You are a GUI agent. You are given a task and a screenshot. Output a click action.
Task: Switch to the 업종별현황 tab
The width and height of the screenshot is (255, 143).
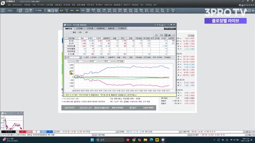coord(101,28)
